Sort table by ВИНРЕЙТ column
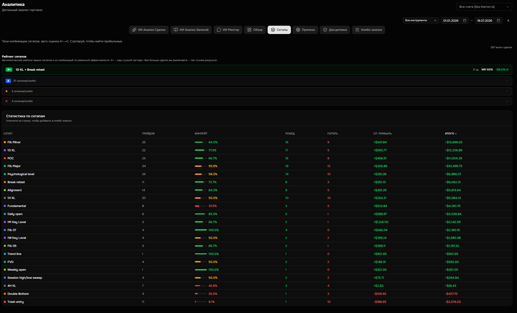The width and height of the screenshot is (517, 313). click(x=201, y=134)
